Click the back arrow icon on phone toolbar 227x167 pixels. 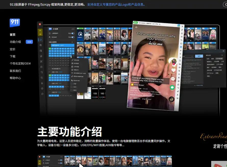click(x=181, y=40)
